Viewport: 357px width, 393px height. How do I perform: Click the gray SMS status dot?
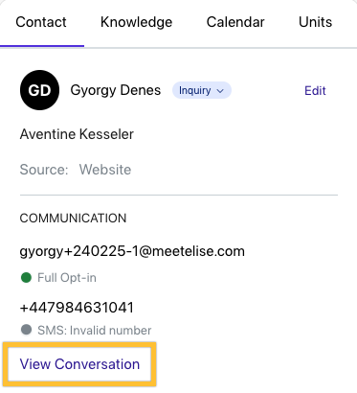(26, 330)
